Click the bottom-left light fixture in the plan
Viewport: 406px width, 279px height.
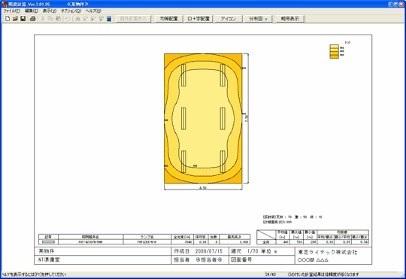tap(183, 162)
